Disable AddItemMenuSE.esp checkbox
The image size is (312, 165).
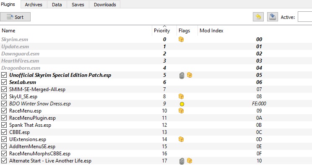click(4, 147)
